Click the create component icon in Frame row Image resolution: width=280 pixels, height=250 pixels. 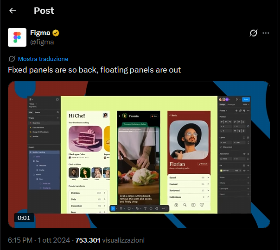236,111
